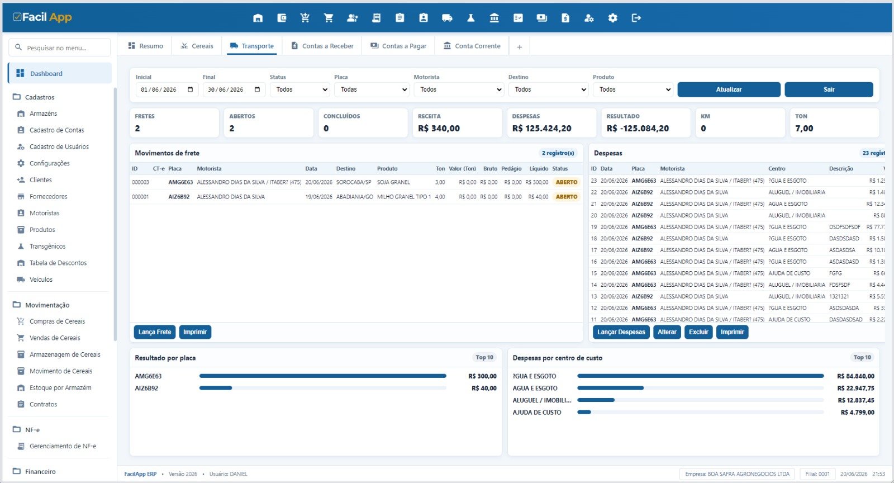Screen dimensions: 894x483
Task: Switch to Contas a Pagar tab
Action: 398,46
